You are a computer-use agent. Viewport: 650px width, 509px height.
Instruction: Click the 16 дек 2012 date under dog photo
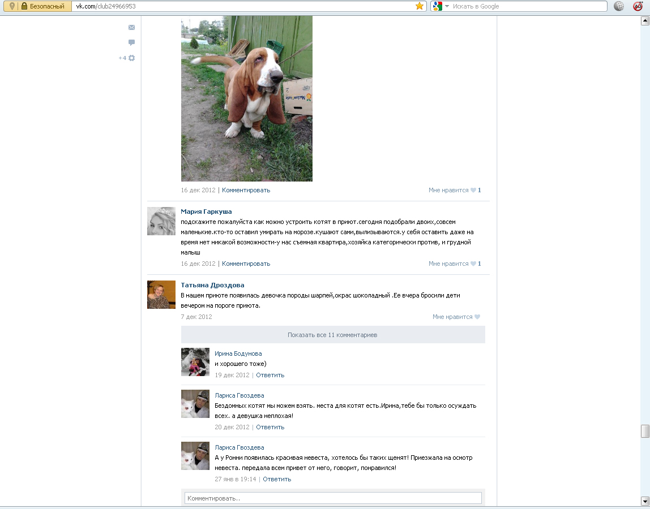point(198,190)
